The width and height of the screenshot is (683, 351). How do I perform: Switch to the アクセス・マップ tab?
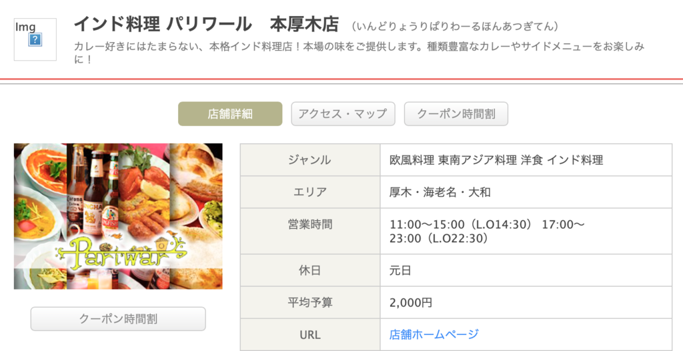click(343, 114)
